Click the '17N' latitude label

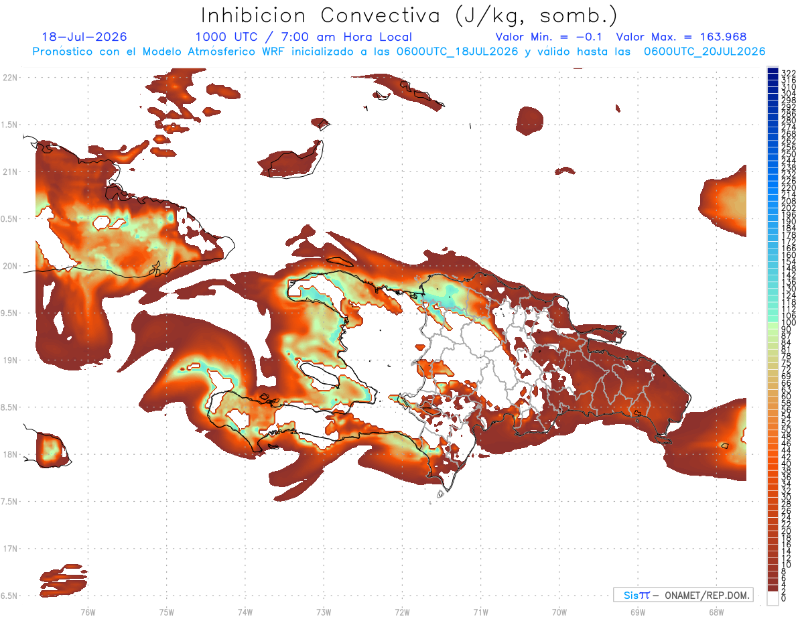coord(10,549)
